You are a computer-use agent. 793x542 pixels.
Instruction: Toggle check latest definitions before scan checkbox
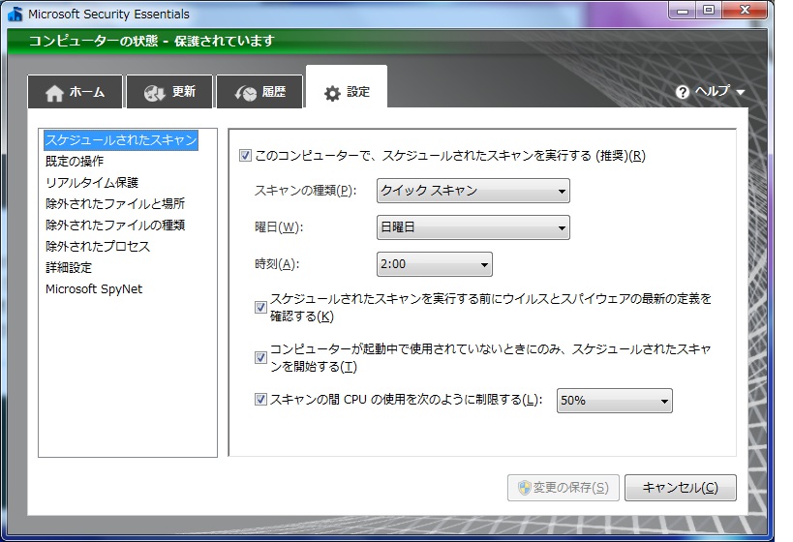pos(260,307)
